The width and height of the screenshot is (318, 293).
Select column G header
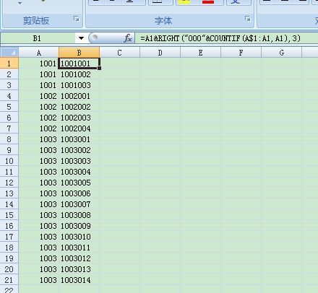tap(281, 53)
